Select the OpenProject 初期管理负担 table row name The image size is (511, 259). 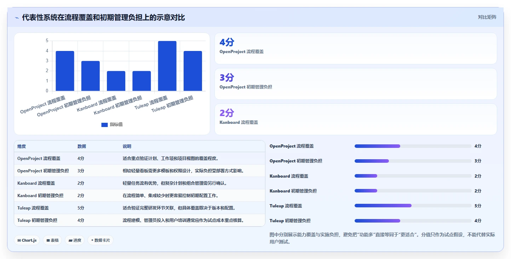pos(43,171)
